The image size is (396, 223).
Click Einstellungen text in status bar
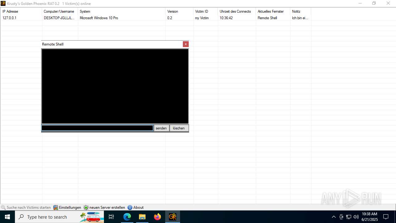(x=70, y=208)
